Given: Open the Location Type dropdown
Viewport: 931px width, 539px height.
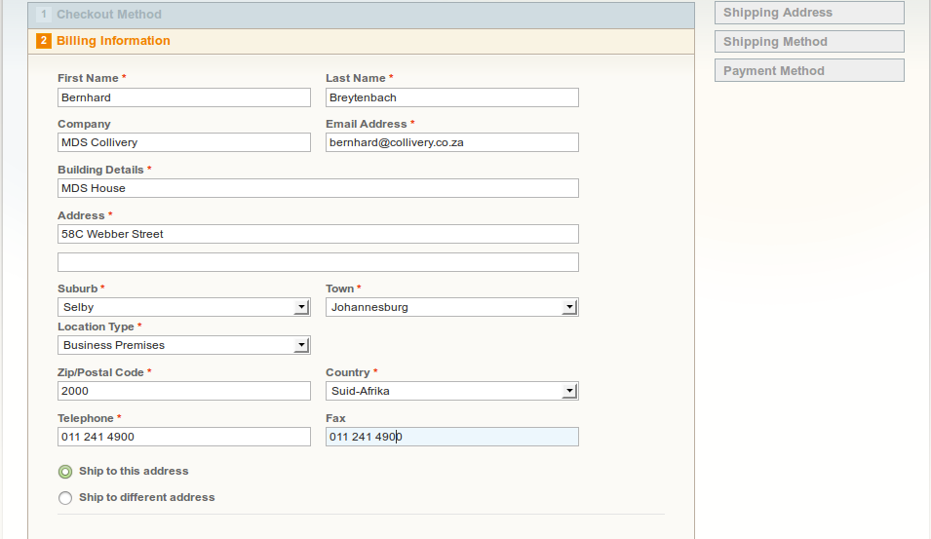Looking at the screenshot, I should (x=183, y=345).
